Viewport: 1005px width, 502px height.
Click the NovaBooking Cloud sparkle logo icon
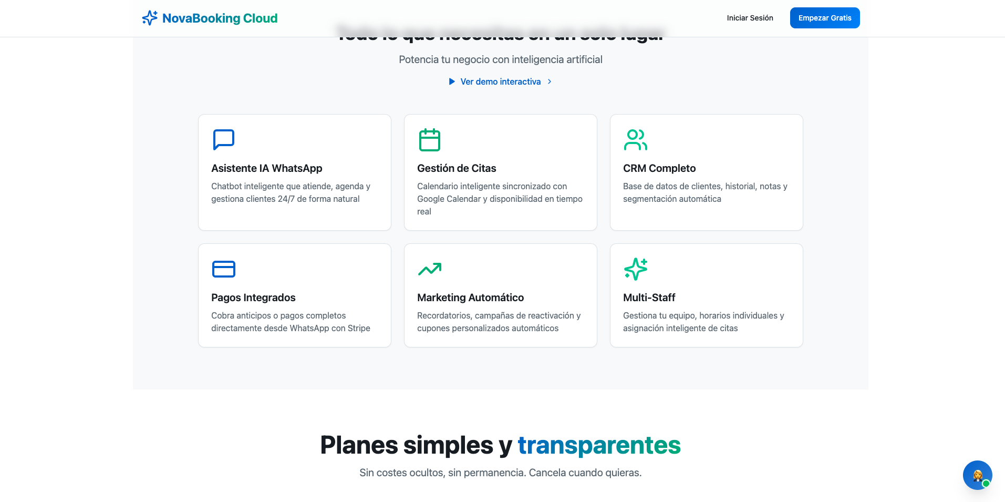(x=150, y=18)
